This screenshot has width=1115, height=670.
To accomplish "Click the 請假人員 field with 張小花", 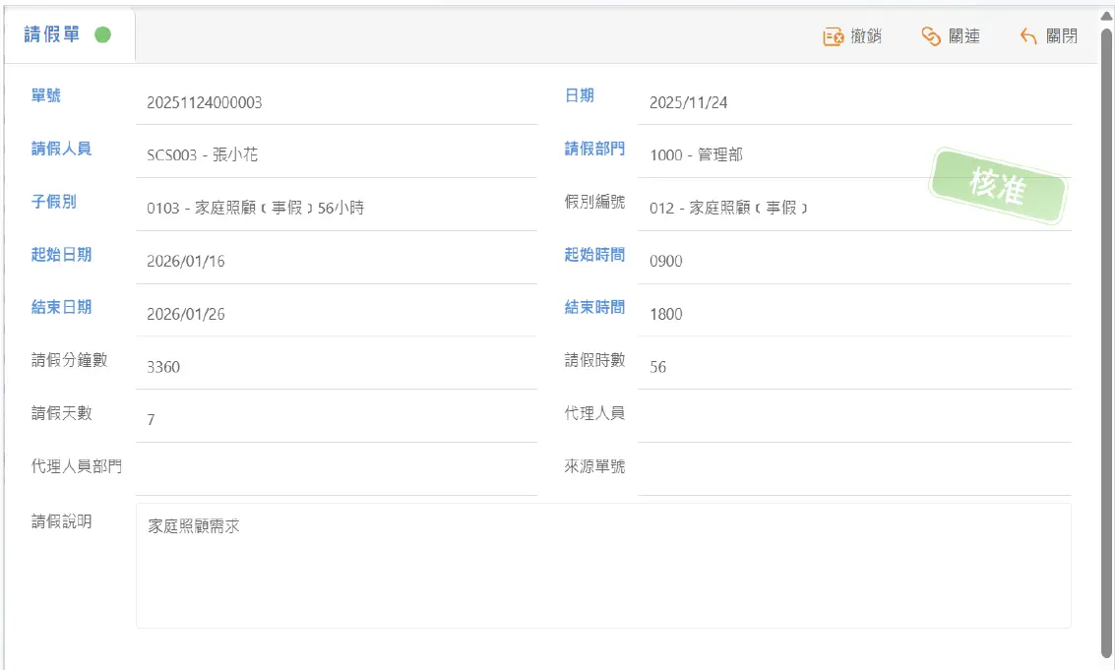I will (335, 155).
